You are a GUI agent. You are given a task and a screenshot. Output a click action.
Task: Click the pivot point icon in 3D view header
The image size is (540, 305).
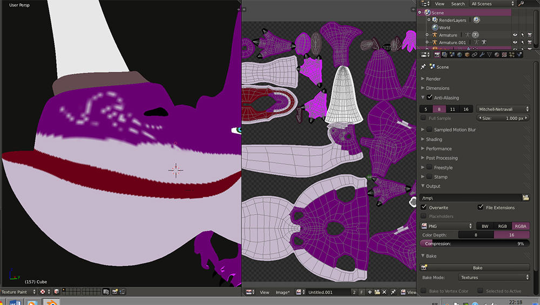[42, 292]
